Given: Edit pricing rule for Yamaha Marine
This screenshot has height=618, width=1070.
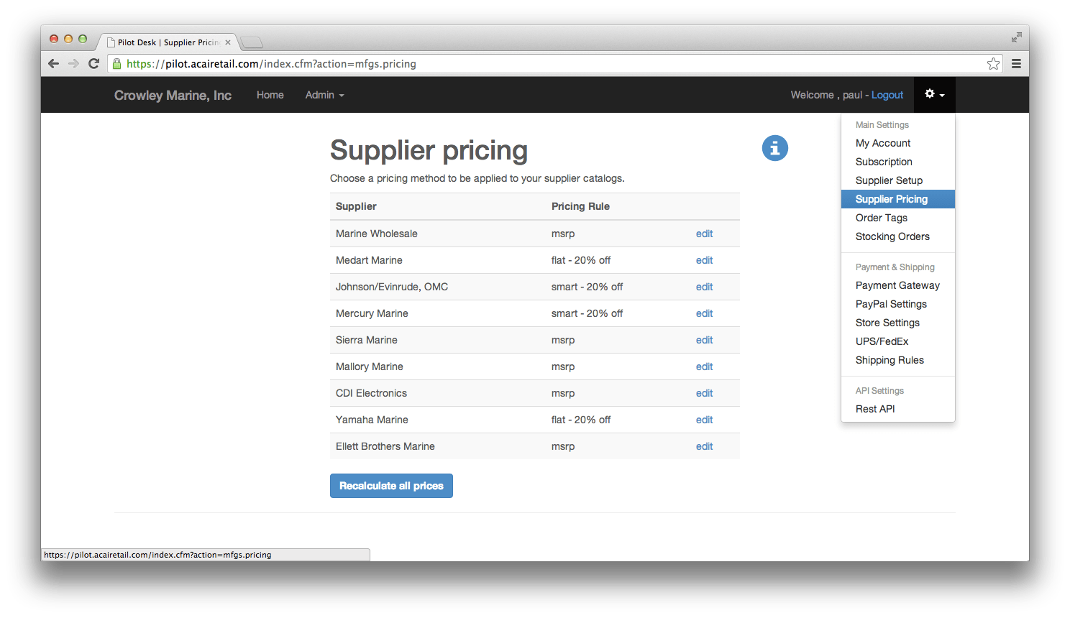Looking at the screenshot, I should click(704, 420).
